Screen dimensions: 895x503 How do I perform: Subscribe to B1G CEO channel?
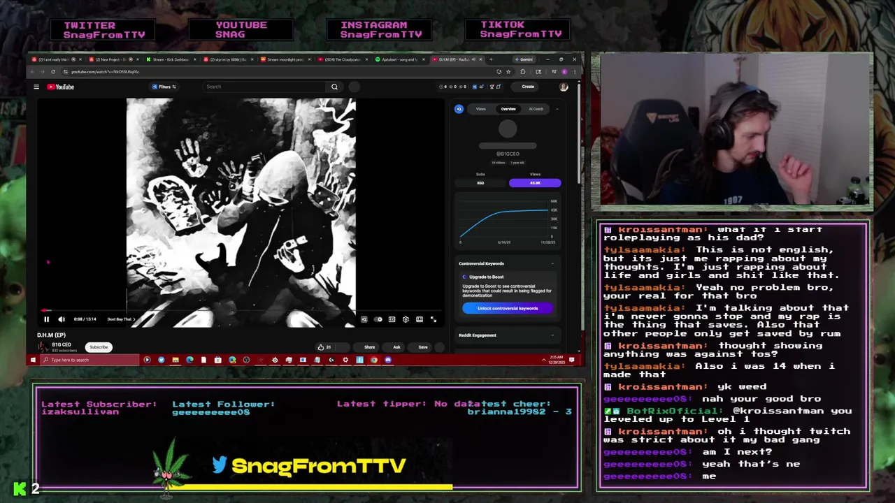(x=99, y=347)
